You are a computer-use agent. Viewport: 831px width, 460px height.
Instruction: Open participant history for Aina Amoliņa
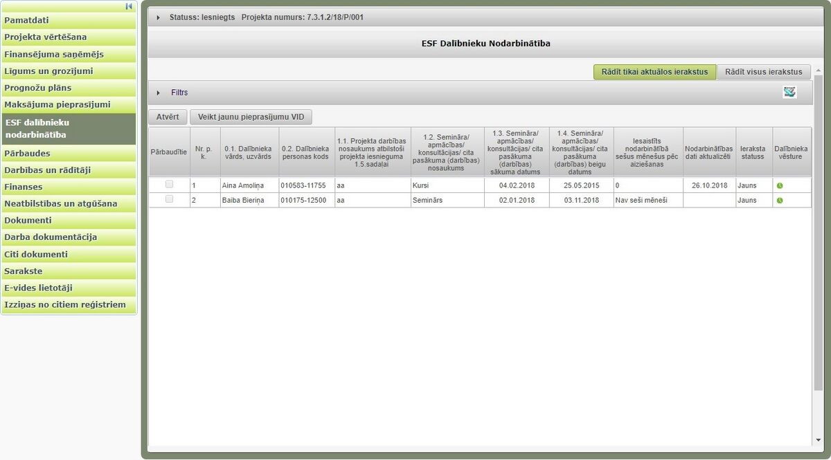point(780,185)
